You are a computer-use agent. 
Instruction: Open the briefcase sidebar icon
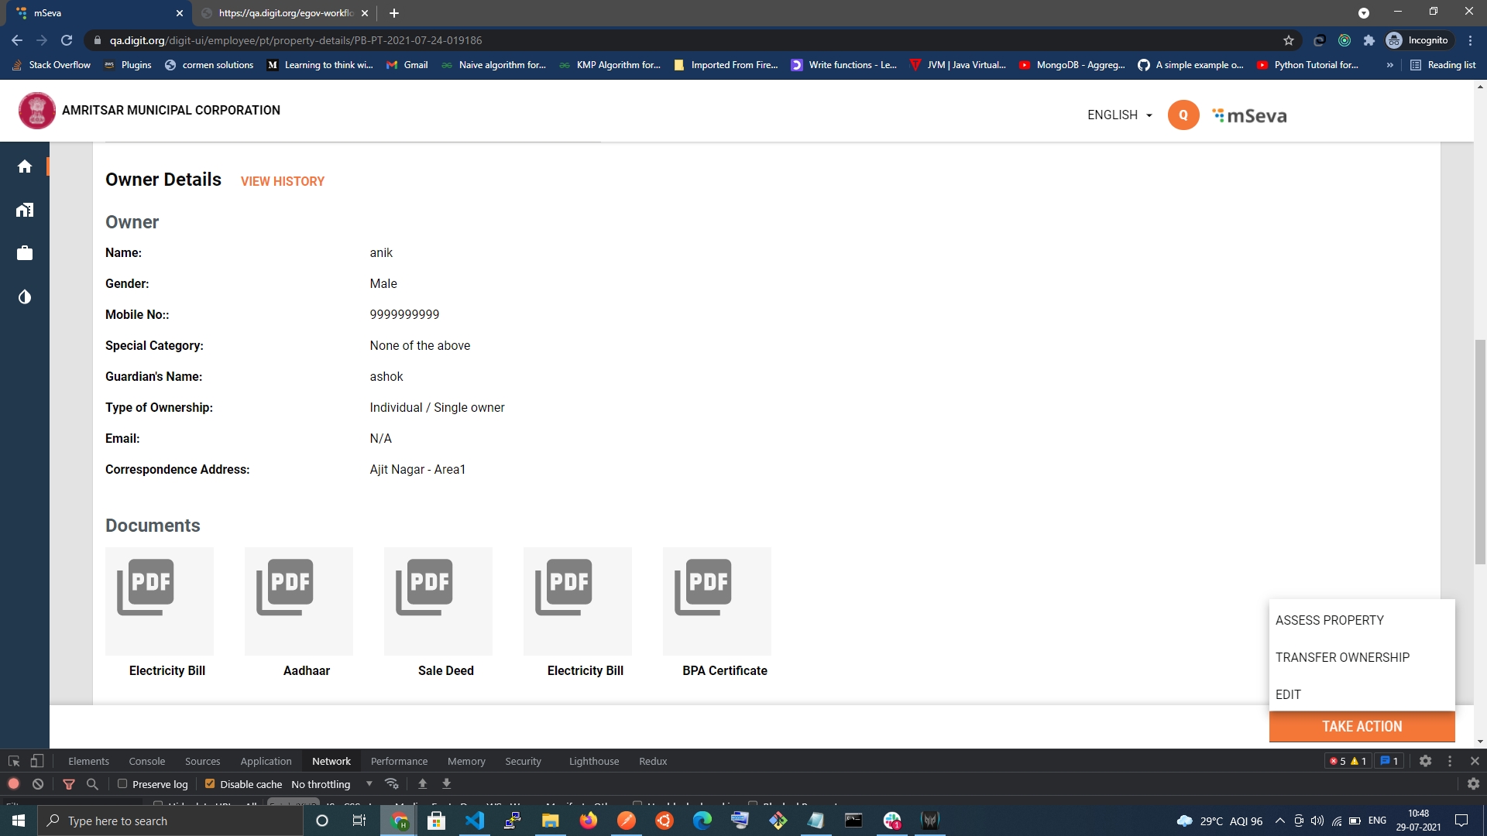pyautogui.click(x=25, y=253)
